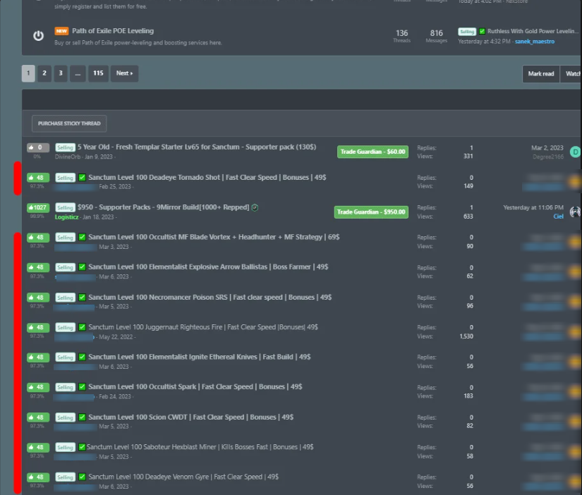582x495 pixels.
Task: Click the Next page button
Action: (x=124, y=73)
